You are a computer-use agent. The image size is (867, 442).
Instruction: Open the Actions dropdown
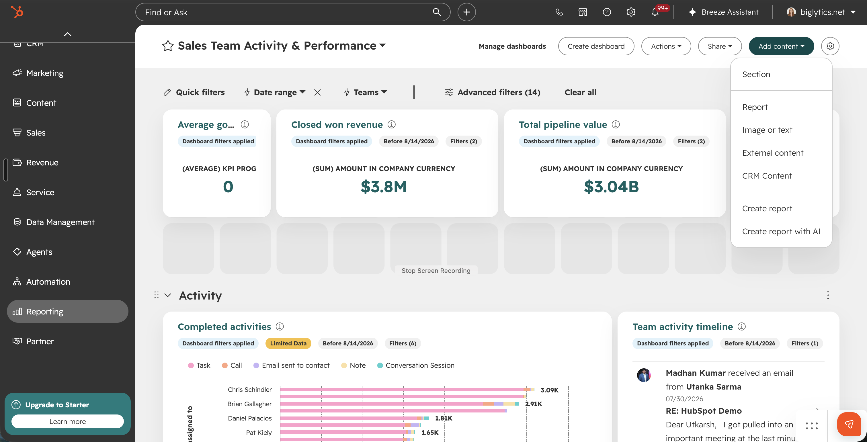pyautogui.click(x=666, y=46)
